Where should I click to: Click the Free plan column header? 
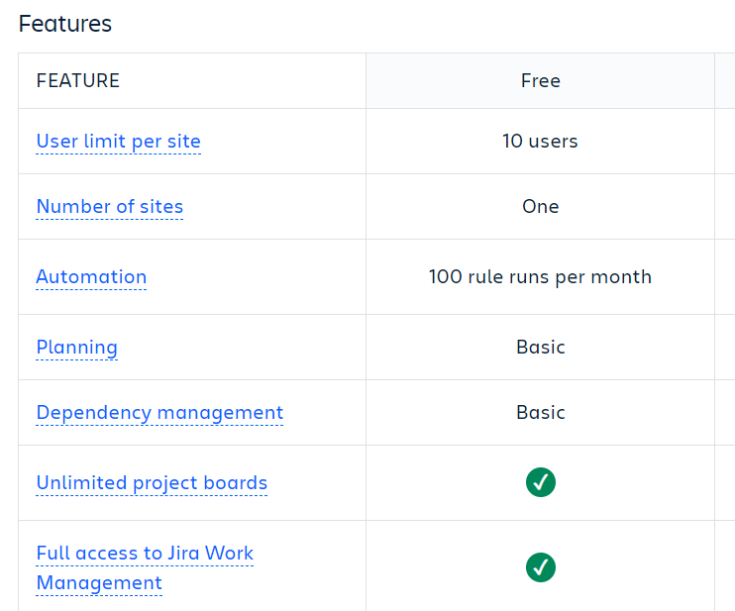pos(541,81)
